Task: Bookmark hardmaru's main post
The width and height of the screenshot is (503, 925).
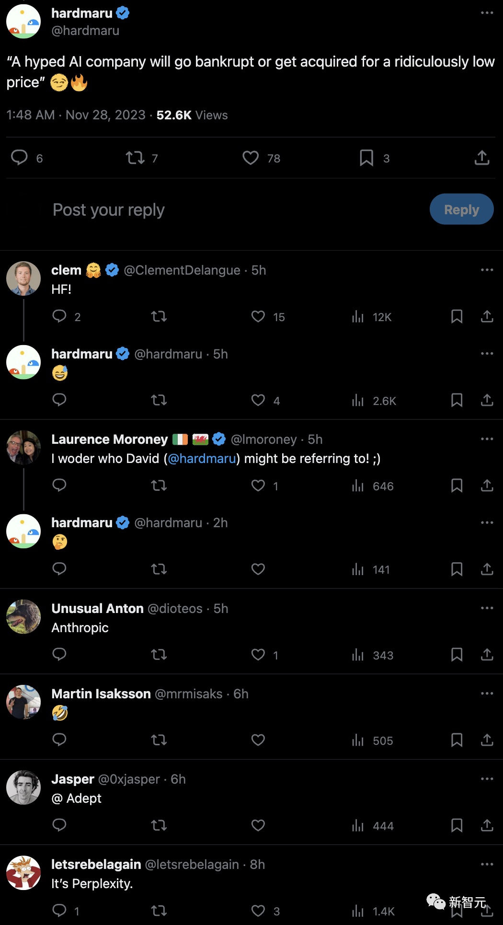Action: click(x=366, y=158)
